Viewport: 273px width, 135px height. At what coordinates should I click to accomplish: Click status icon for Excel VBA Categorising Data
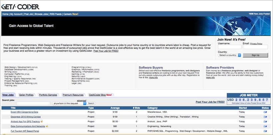point(265,112)
